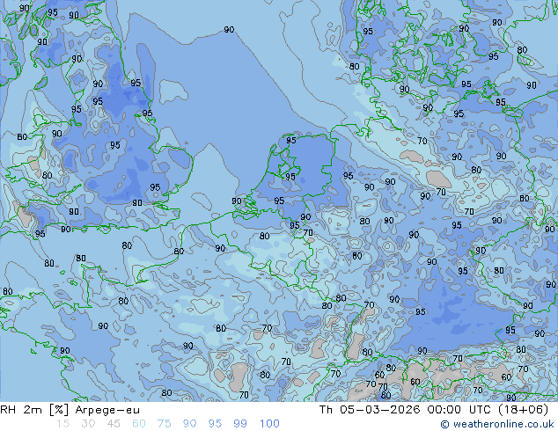Select legend value 45
The height and width of the screenshot is (431, 558).
pyautogui.click(x=114, y=424)
